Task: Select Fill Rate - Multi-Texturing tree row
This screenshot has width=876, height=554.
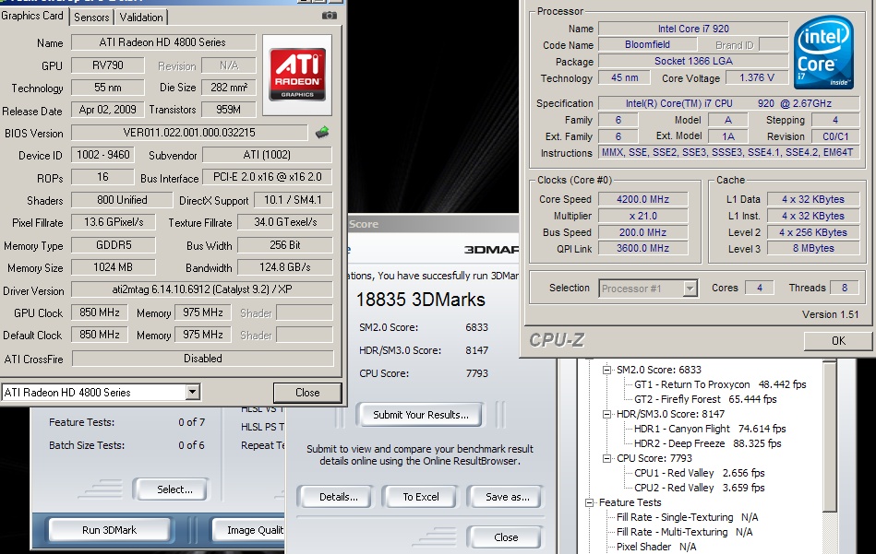Action: point(684,532)
